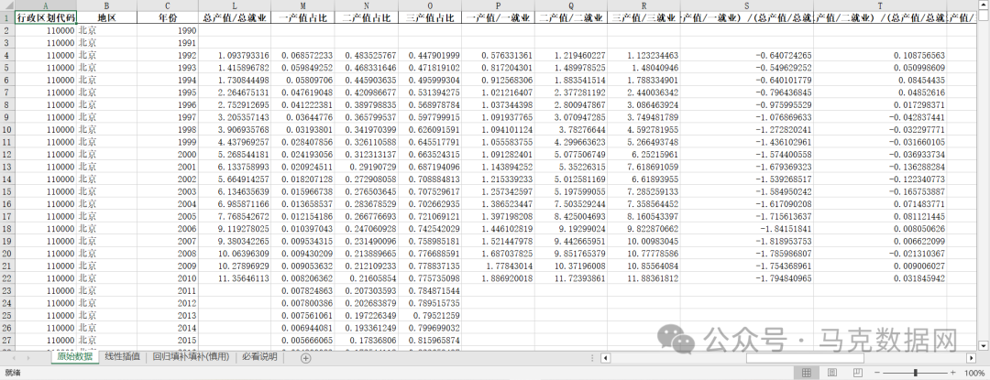Screen dimensions: 990x380
Task: Click the vertical scrollbar down arrow
Action: pyautogui.click(x=984, y=345)
